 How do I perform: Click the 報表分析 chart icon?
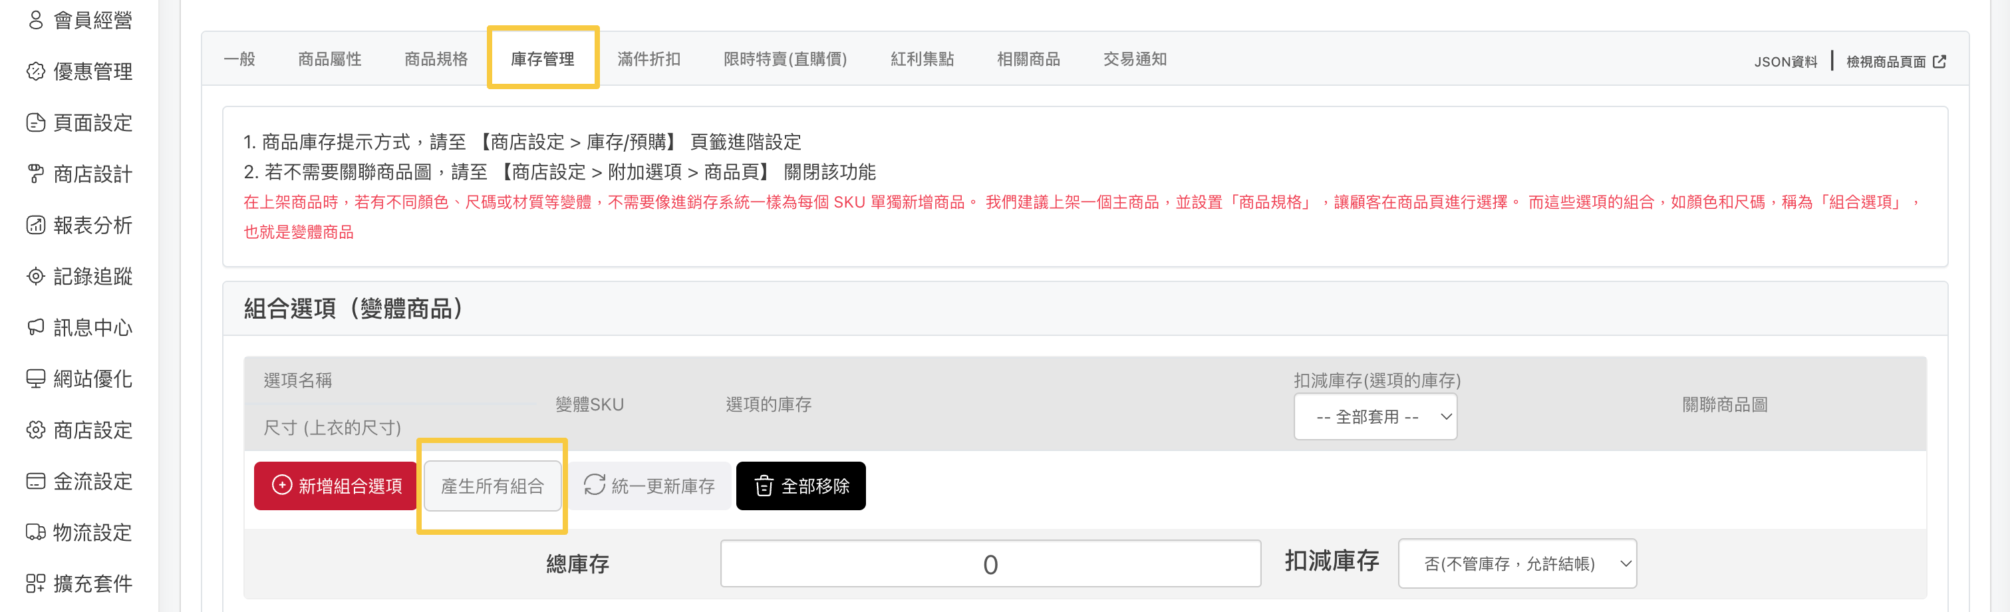(x=36, y=226)
